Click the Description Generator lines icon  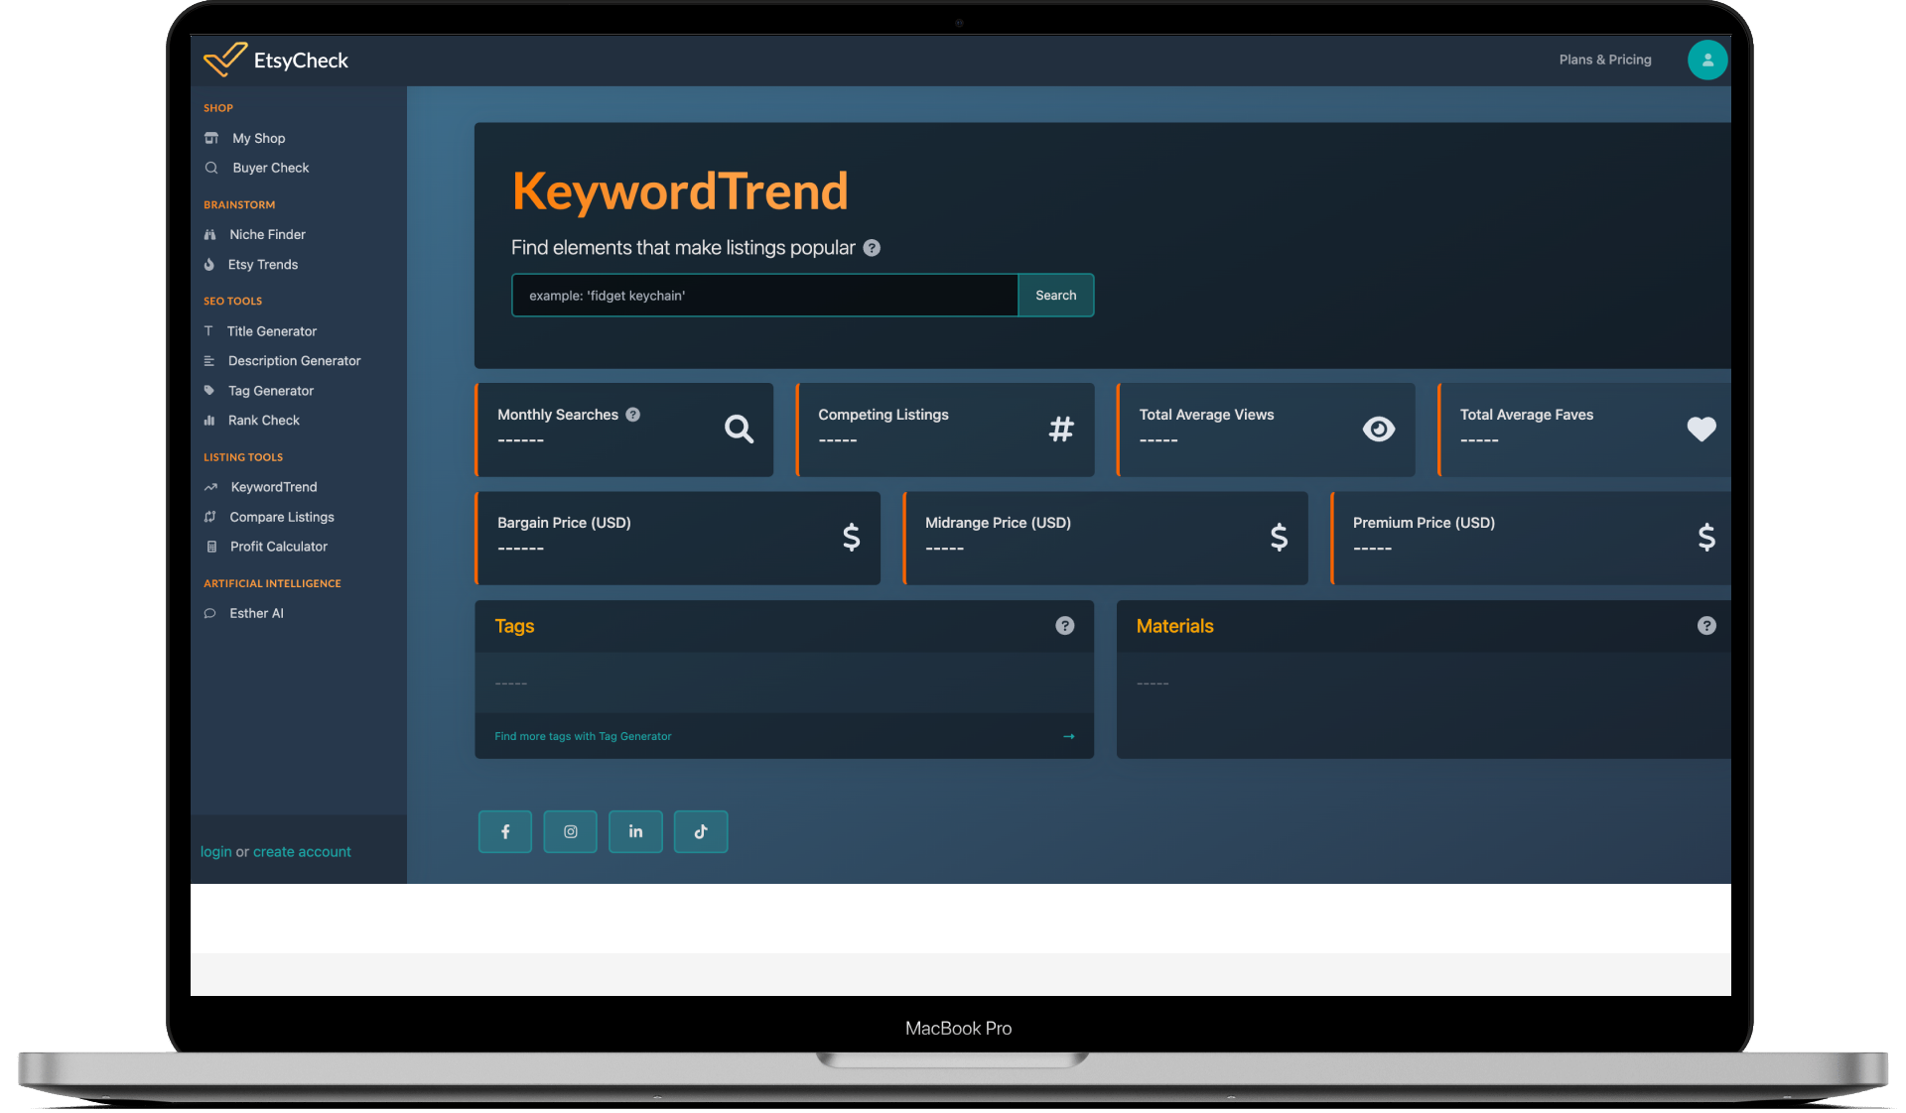[x=208, y=361]
